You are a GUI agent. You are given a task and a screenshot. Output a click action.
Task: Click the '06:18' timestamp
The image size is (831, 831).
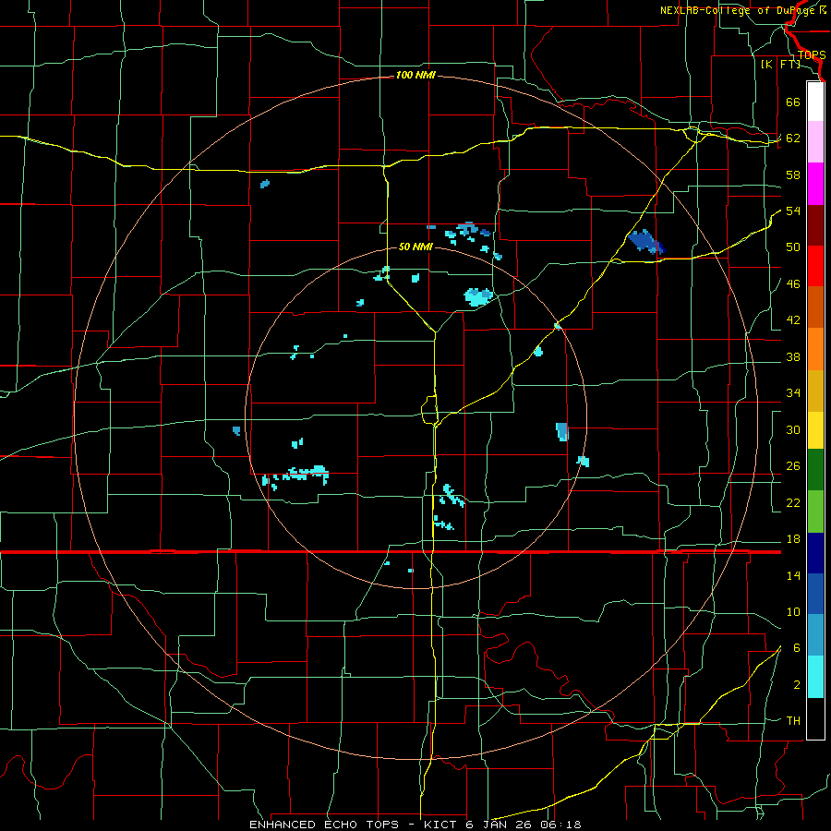coord(560,825)
